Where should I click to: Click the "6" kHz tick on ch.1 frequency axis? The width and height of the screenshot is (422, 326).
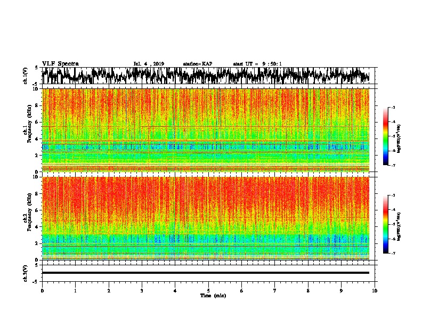click(37, 122)
